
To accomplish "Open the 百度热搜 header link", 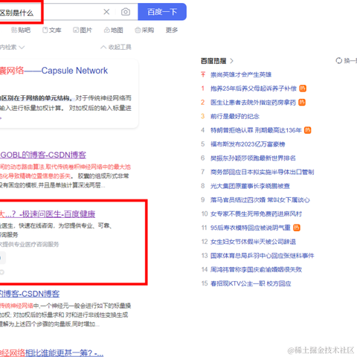I will [x=213, y=61].
